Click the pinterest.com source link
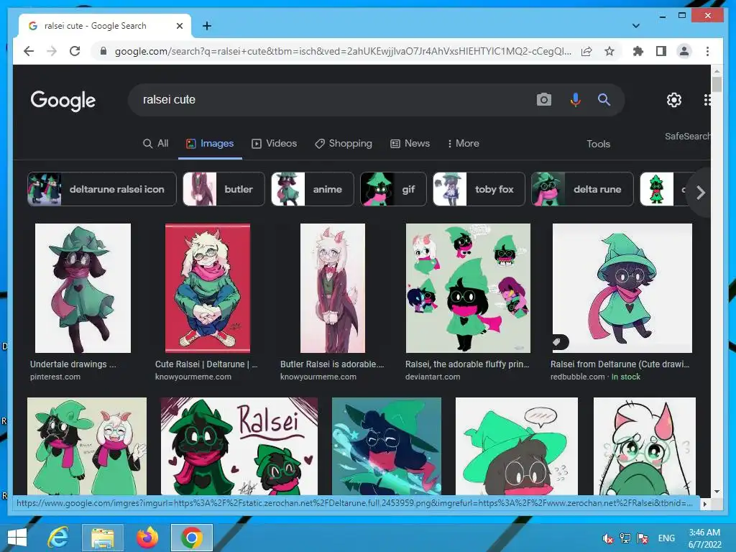The width and height of the screenshot is (736, 552). tap(55, 377)
